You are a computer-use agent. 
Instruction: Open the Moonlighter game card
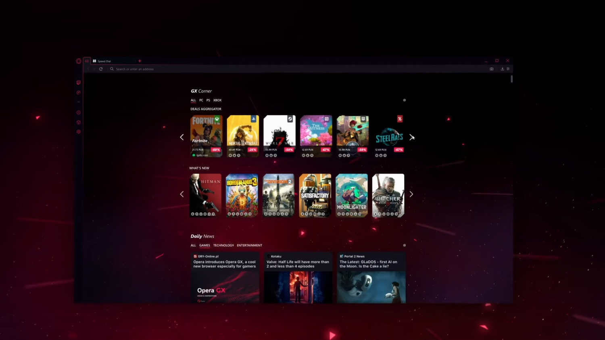pos(352,196)
